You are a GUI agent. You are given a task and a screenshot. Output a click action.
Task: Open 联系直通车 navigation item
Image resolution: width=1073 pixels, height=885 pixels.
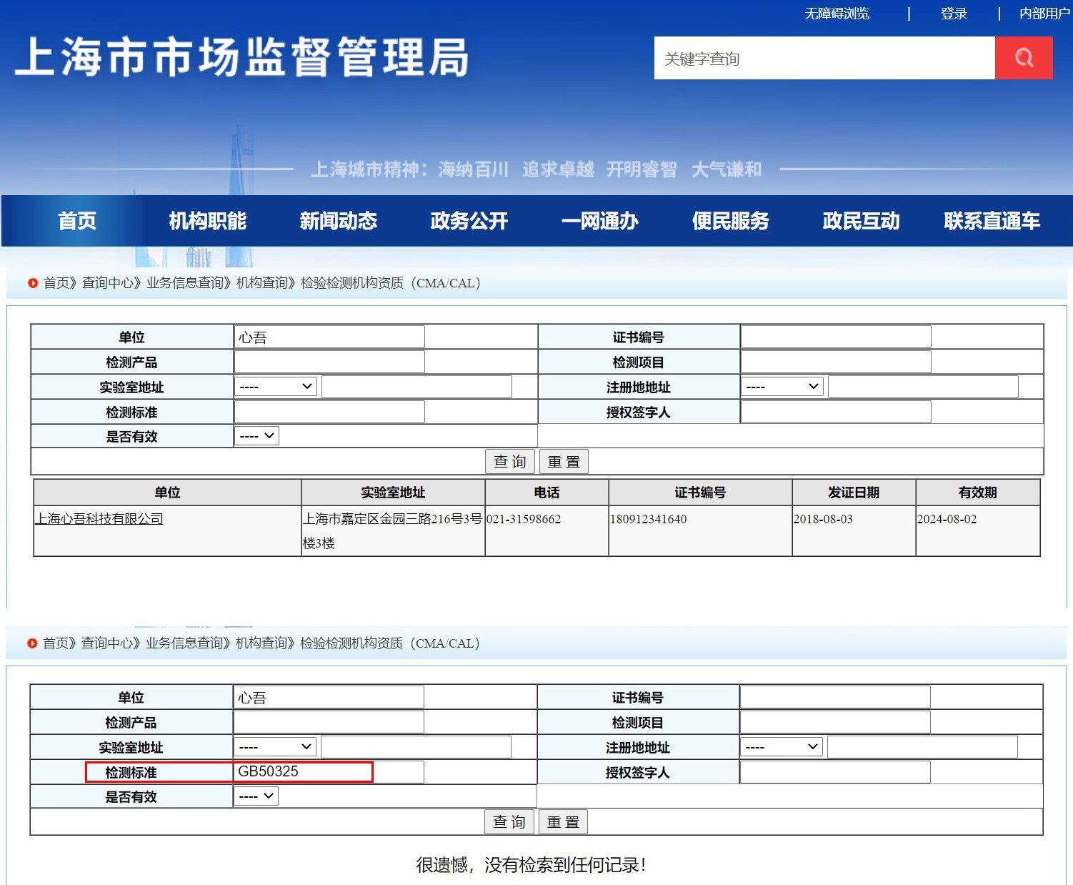(x=992, y=221)
